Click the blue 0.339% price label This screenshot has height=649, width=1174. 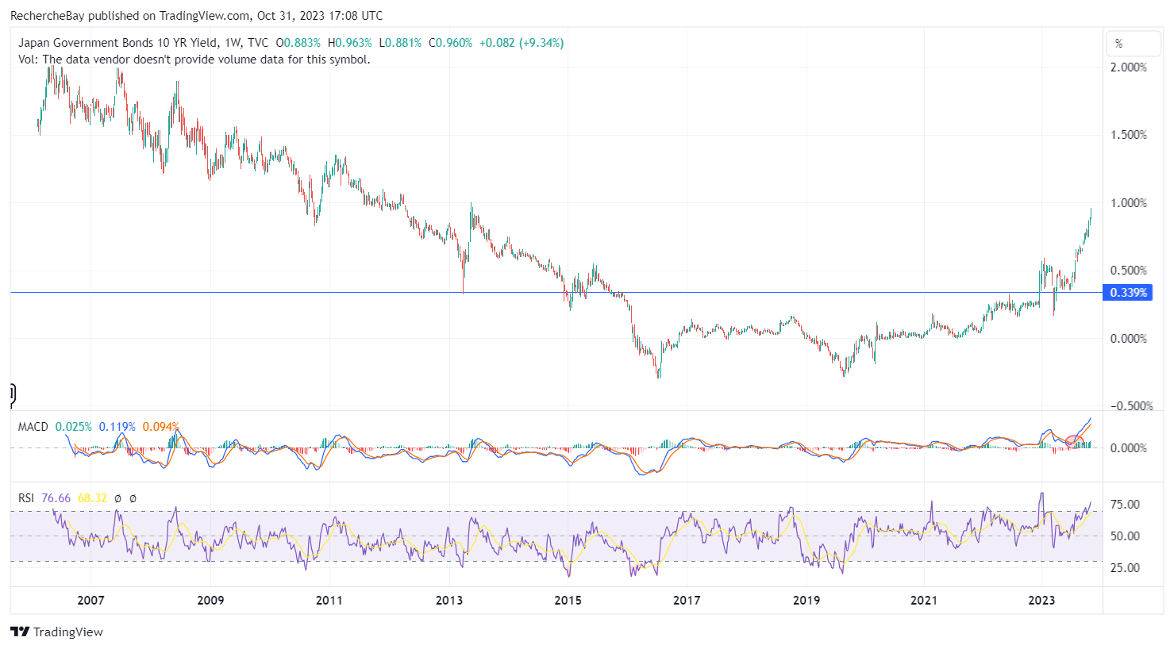(x=1128, y=293)
